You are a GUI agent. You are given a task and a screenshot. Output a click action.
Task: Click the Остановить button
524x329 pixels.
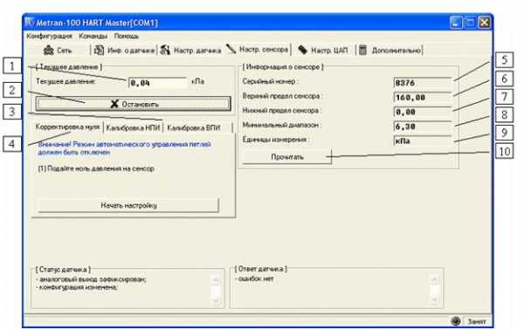[133, 104]
